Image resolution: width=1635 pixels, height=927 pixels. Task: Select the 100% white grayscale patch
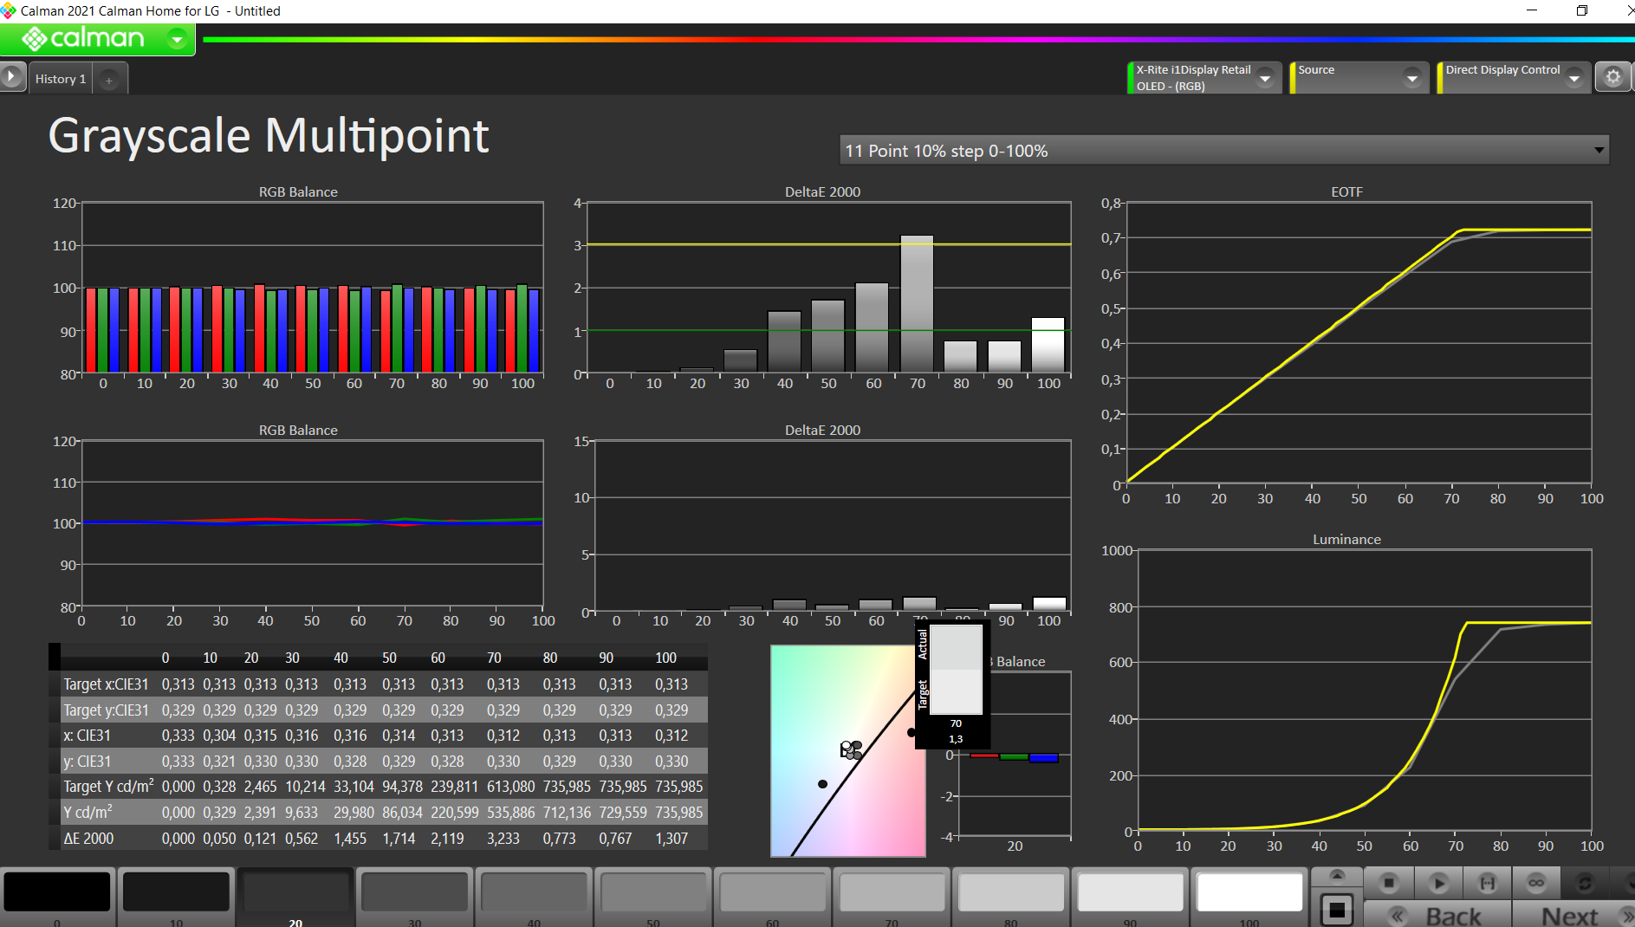point(1249,892)
